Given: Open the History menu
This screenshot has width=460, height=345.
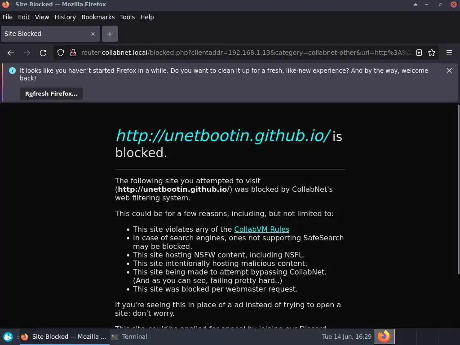Looking at the screenshot, I should [x=65, y=18].
